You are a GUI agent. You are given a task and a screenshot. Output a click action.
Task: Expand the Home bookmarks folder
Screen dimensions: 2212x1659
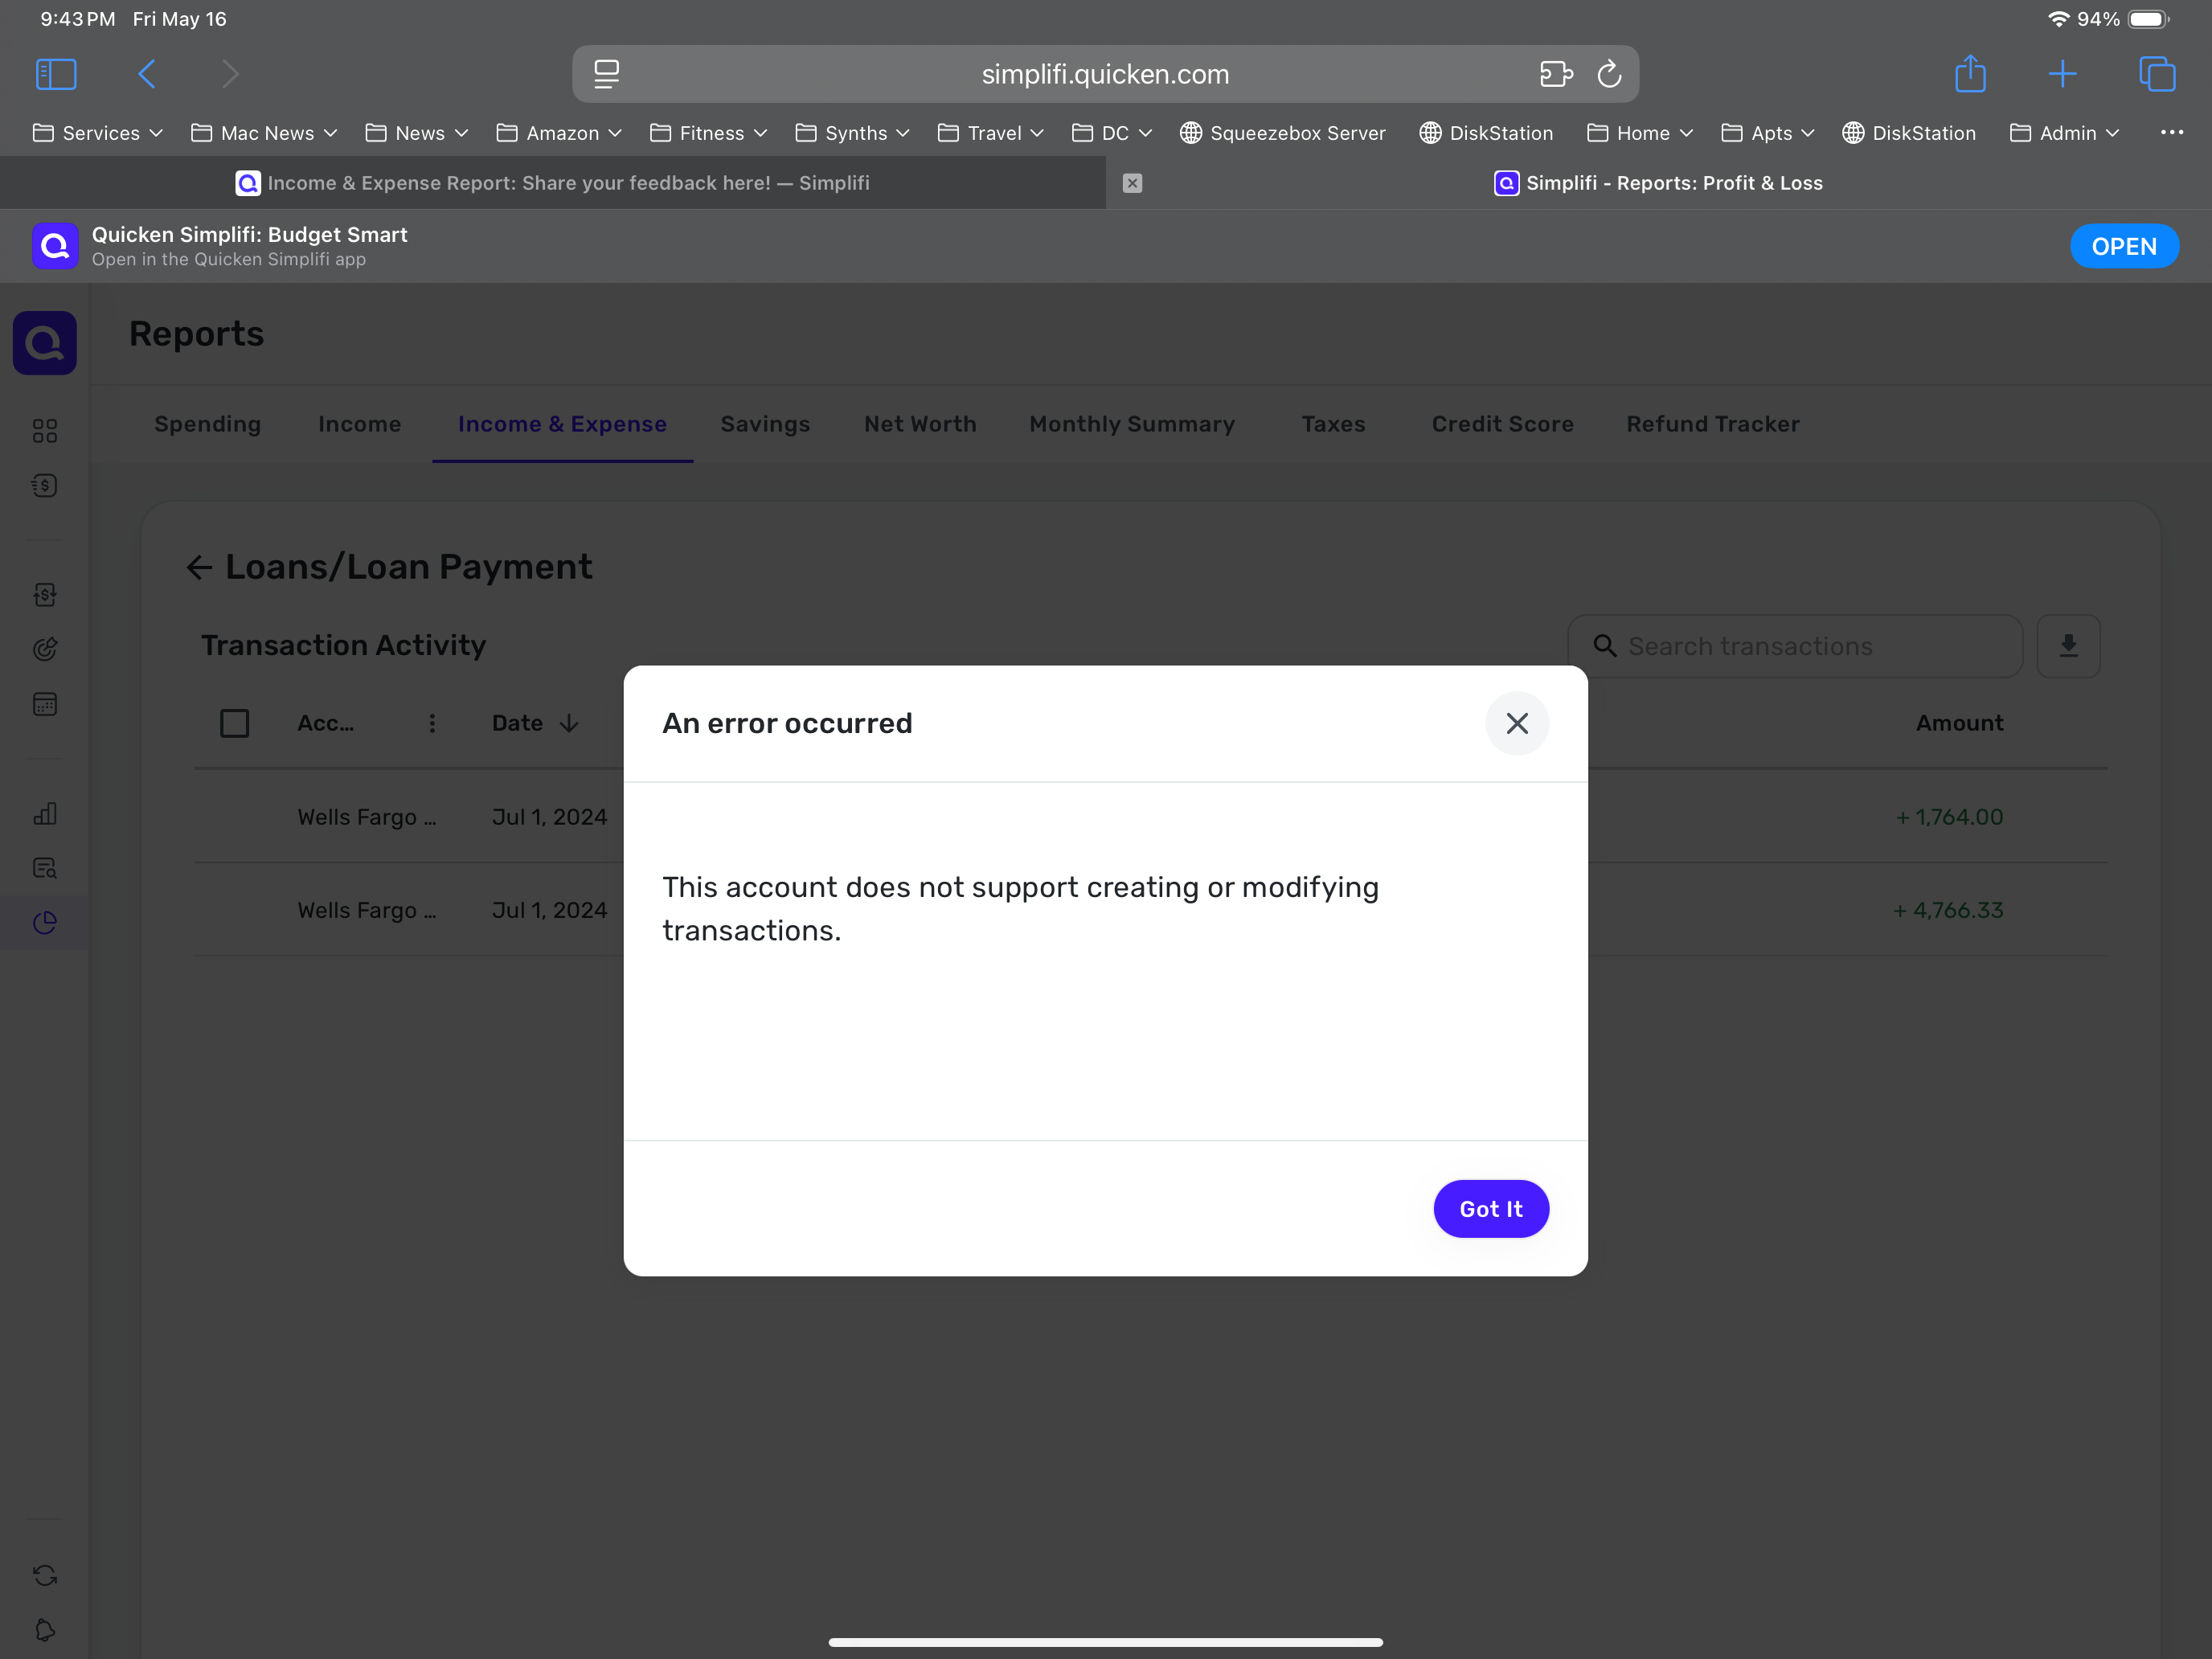pos(1640,133)
